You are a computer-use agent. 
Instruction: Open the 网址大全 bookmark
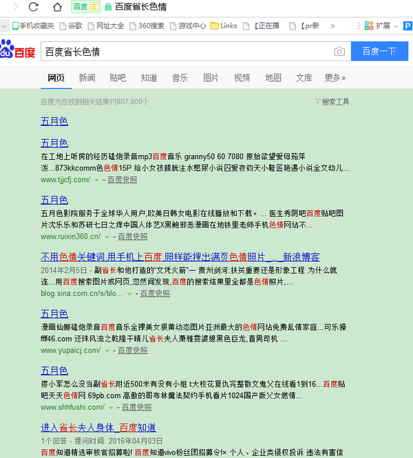click(x=106, y=26)
